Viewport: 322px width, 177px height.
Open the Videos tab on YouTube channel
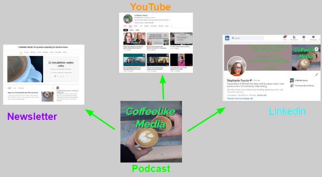click(130, 26)
